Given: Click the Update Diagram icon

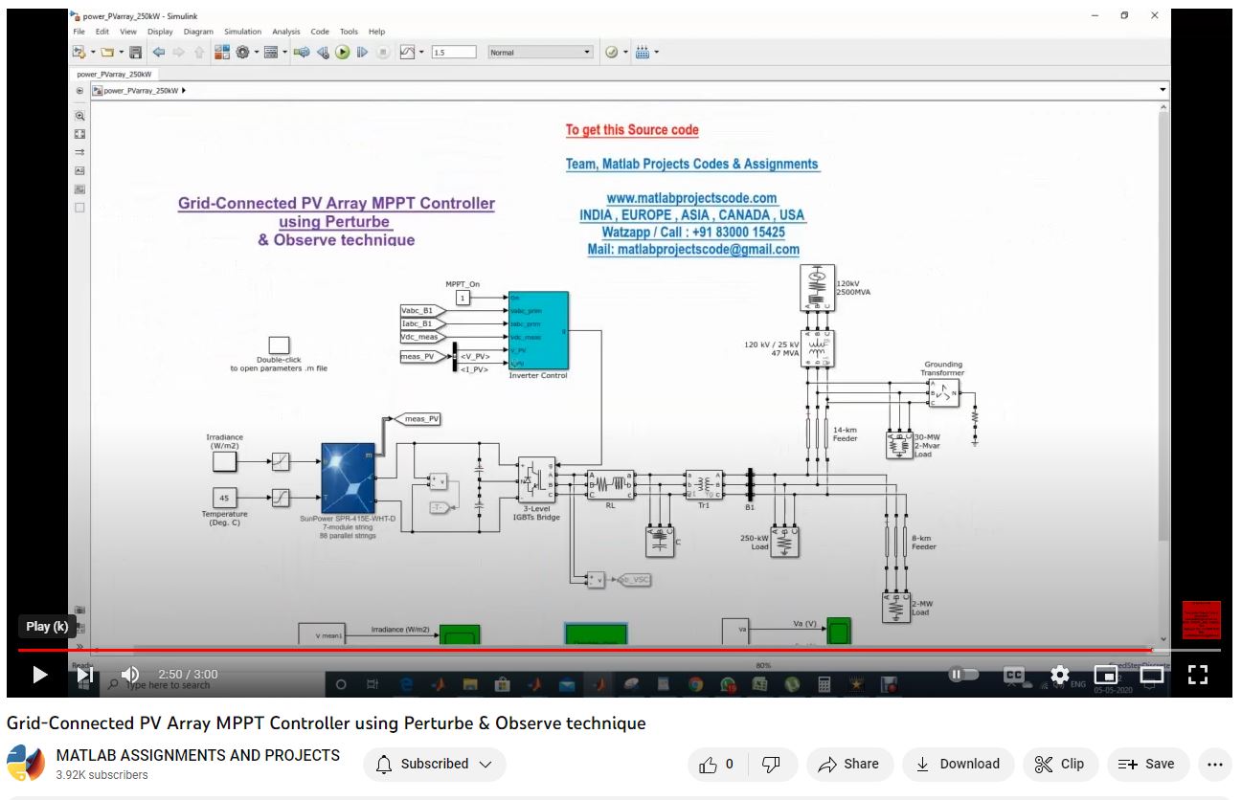Looking at the screenshot, I should [x=302, y=52].
